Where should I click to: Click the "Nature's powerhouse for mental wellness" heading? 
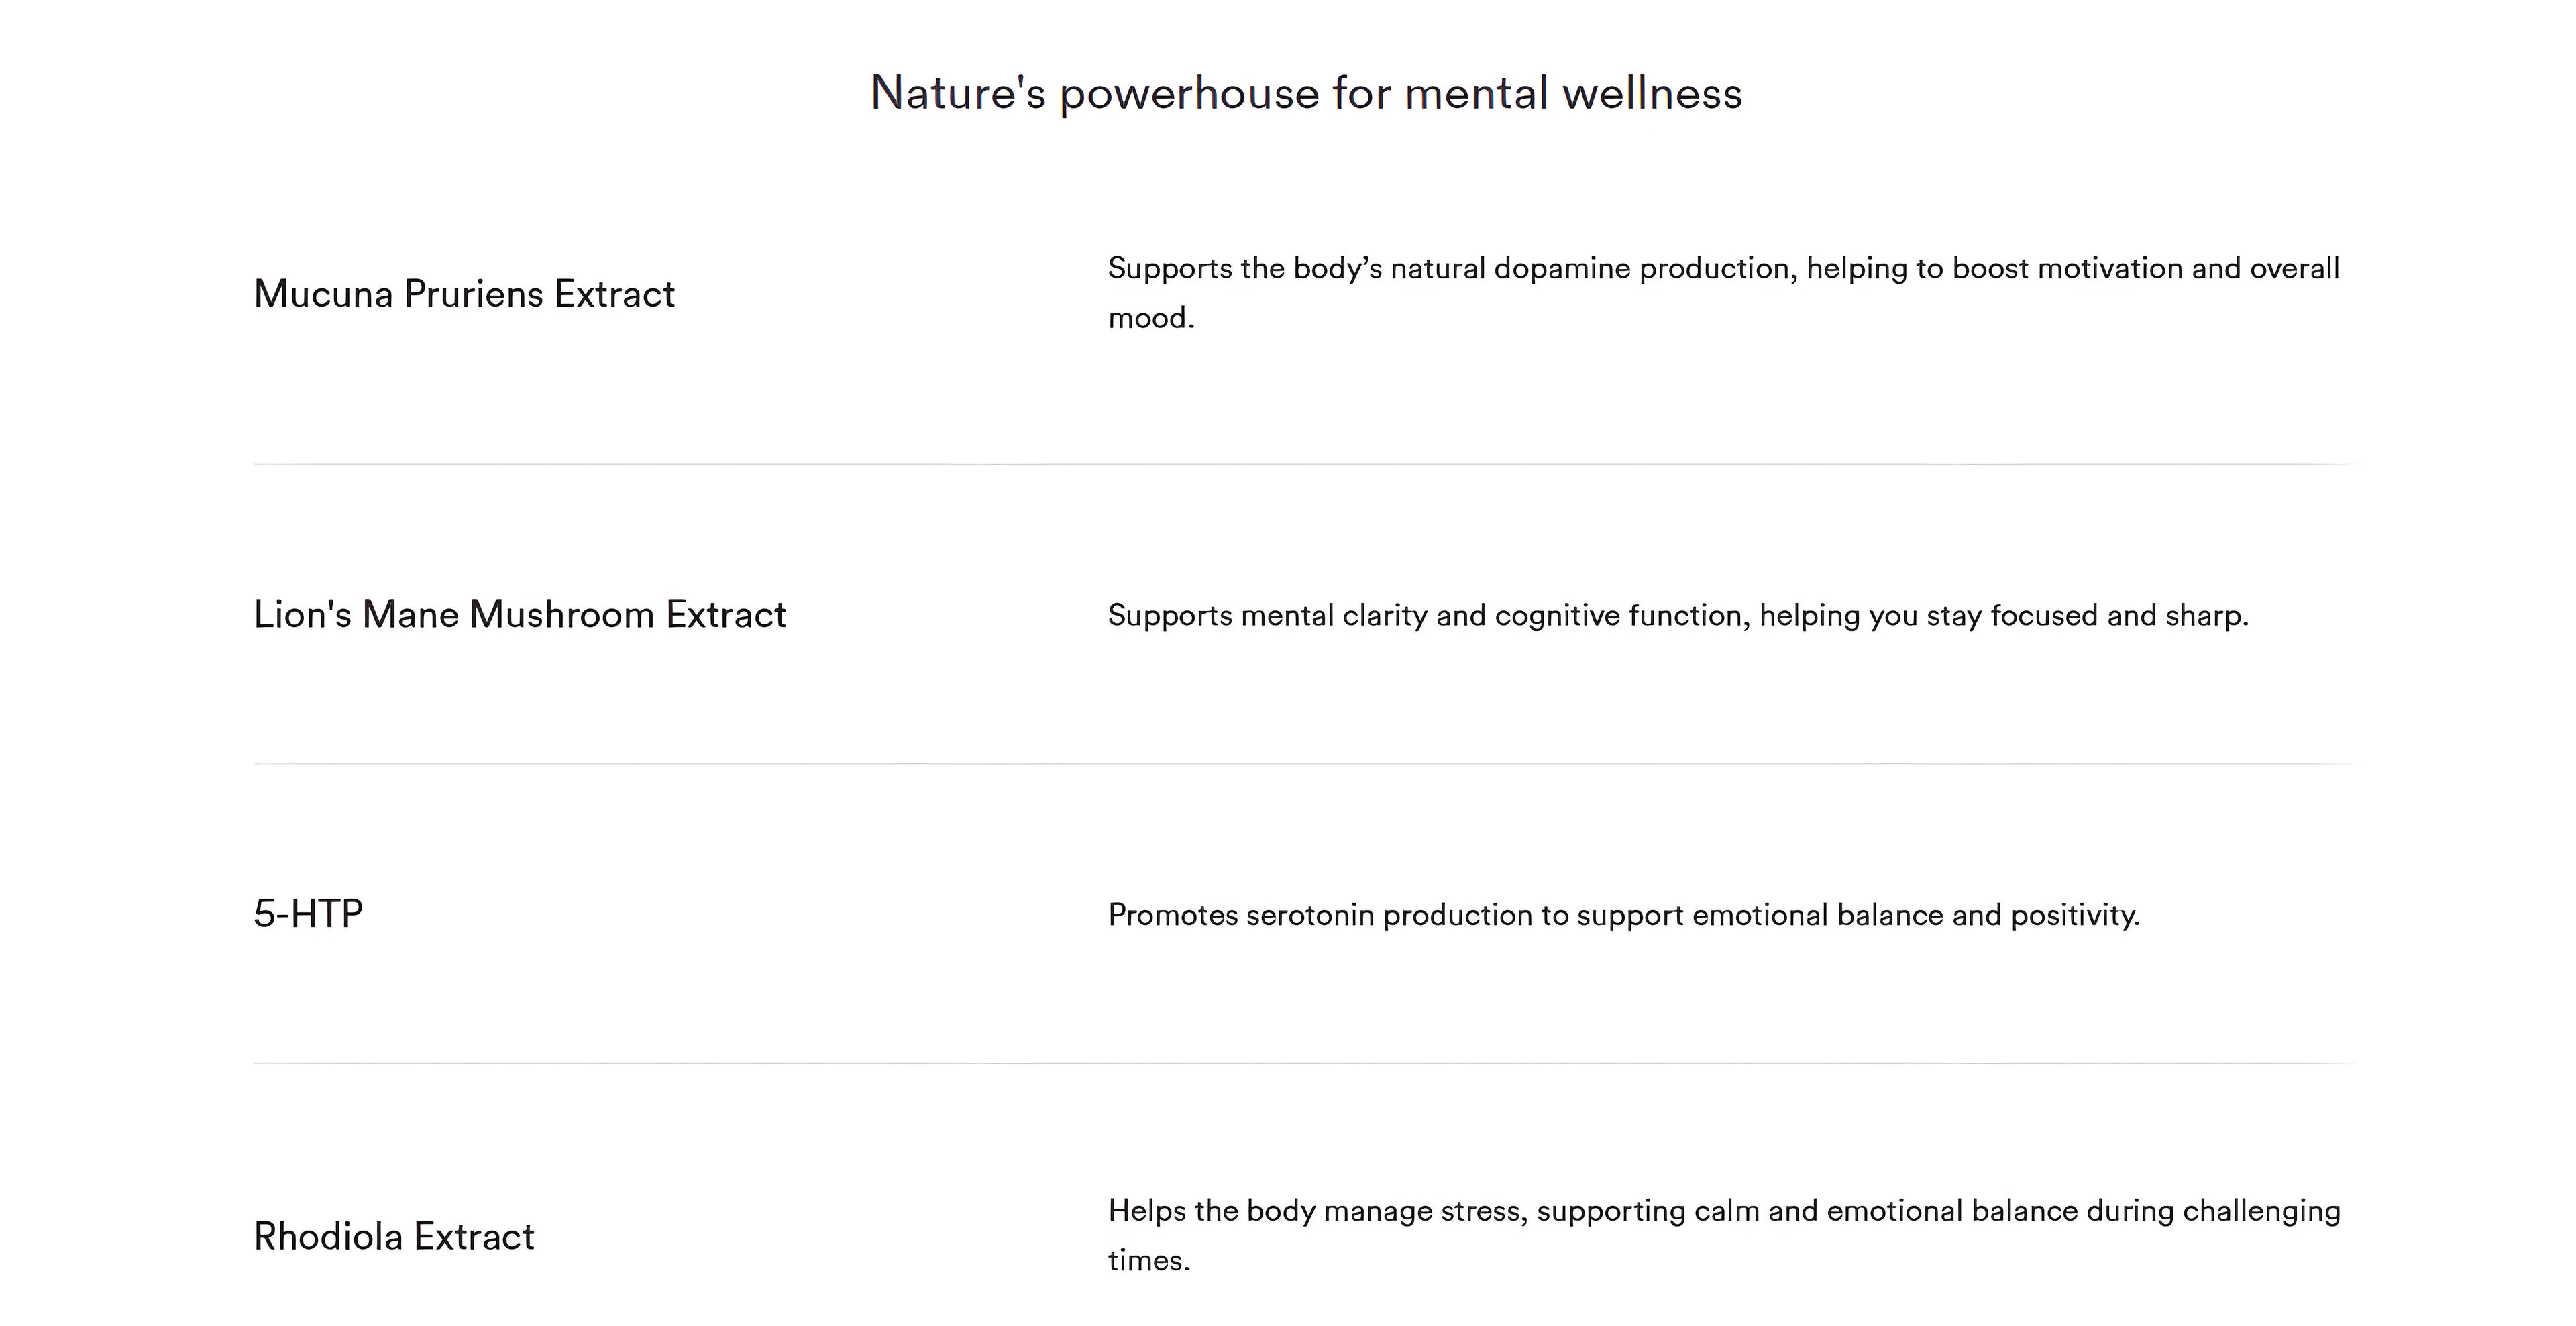pos(1305,93)
